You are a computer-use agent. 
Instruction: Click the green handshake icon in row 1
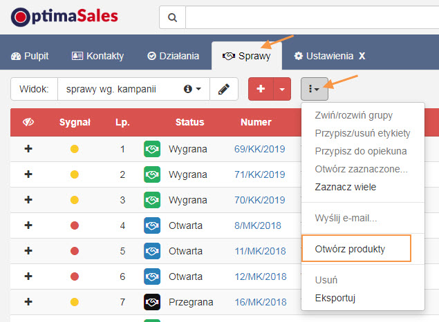(152, 149)
